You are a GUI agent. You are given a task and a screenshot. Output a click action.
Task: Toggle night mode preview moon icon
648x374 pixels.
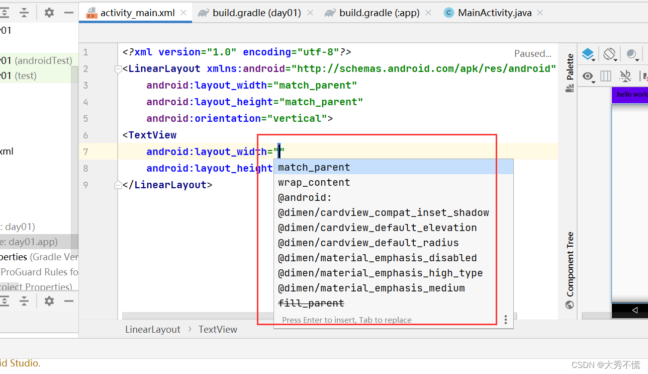[632, 54]
